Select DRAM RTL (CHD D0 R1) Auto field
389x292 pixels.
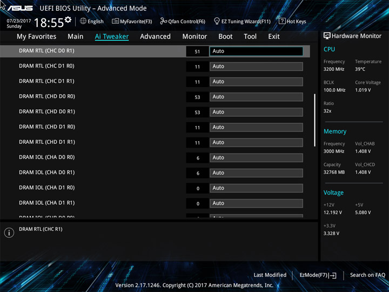(x=256, y=112)
